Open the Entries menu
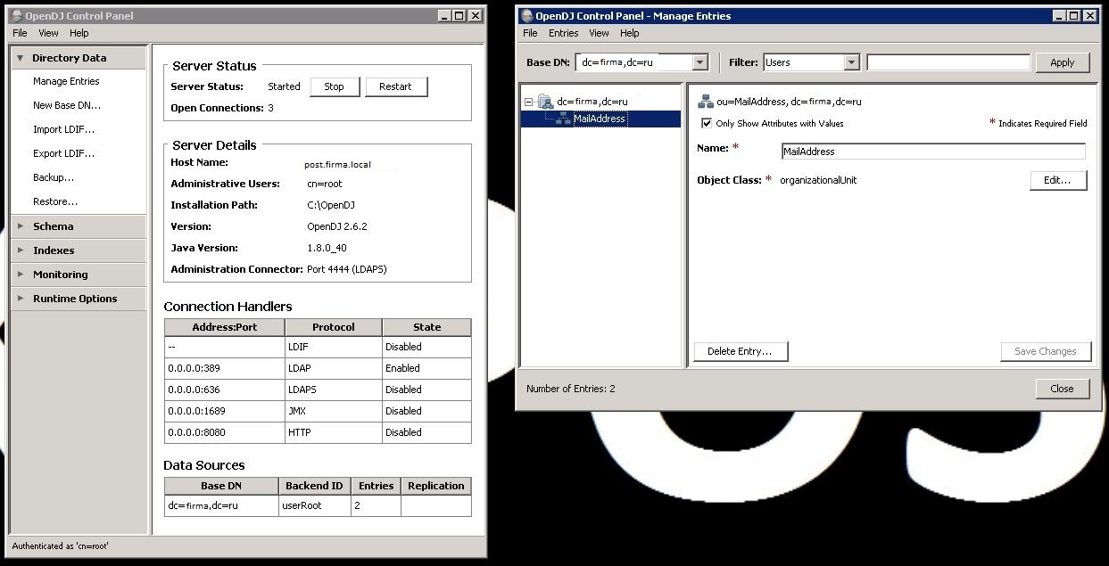Screen dimensions: 1109x566 (x=563, y=33)
